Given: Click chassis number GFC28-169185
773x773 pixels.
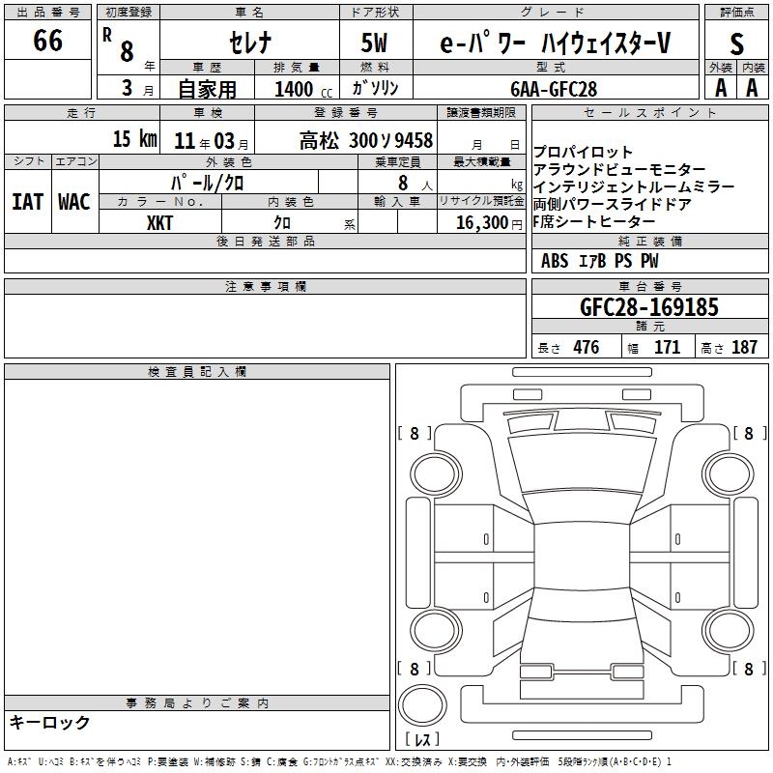Looking at the screenshot, I should click(x=648, y=307).
